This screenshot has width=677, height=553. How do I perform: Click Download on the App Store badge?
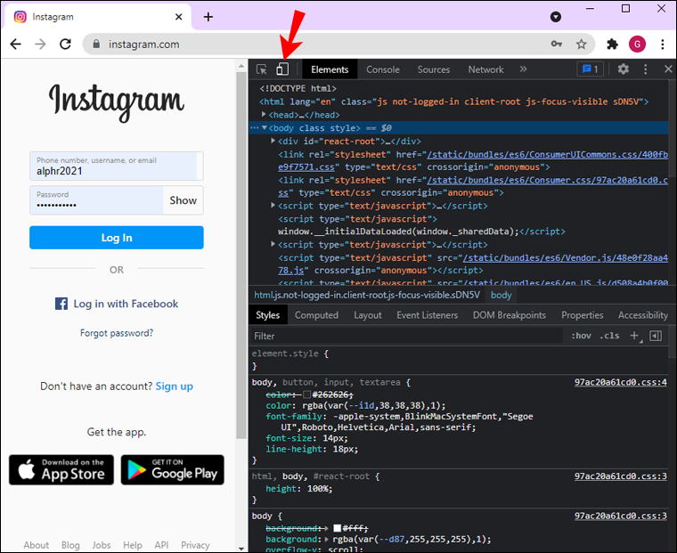[x=61, y=469]
